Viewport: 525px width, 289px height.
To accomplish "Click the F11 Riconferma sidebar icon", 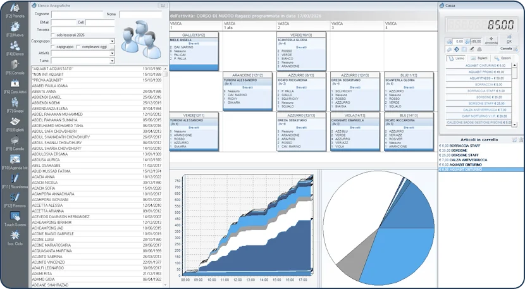I will point(15,178).
